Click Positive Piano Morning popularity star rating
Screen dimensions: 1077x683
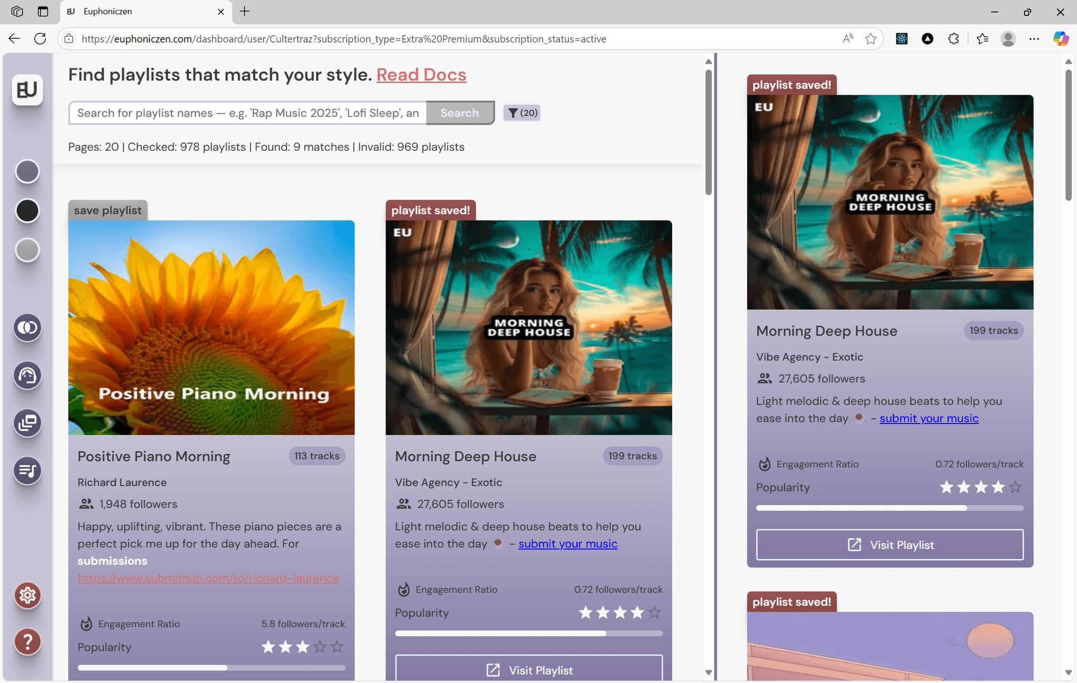point(303,647)
